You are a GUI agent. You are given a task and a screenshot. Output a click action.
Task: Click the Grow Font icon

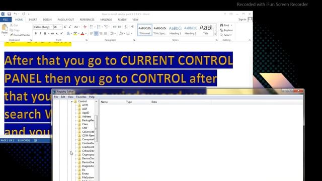click(65, 27)
